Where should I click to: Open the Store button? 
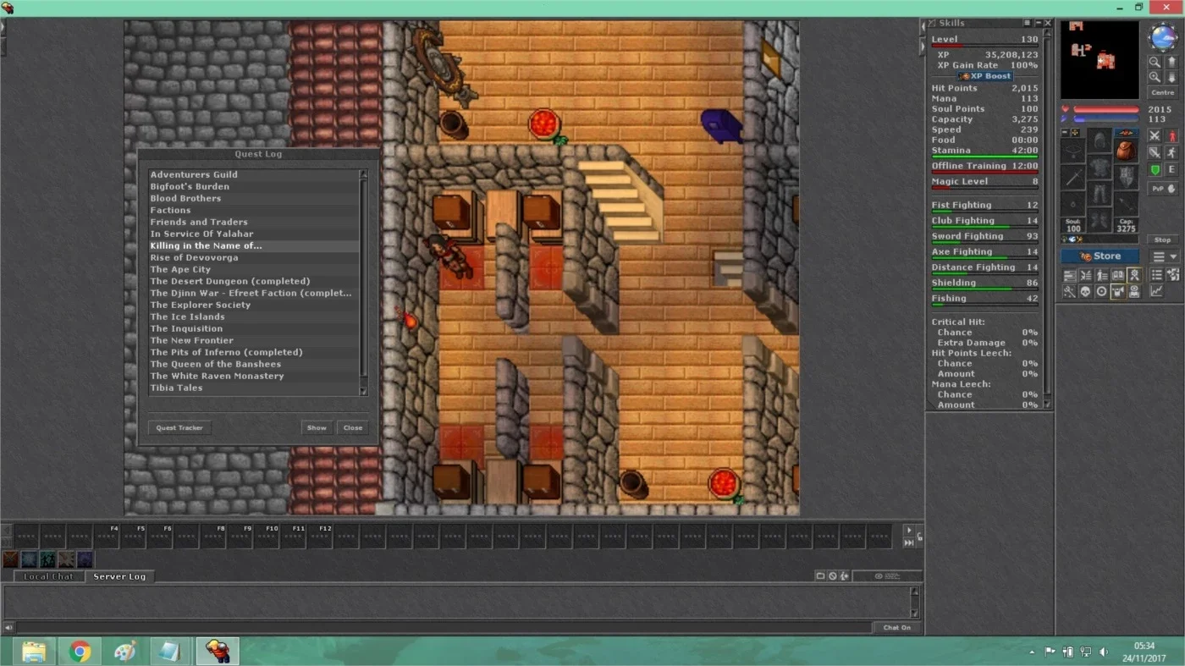(x=1100, y=256)
